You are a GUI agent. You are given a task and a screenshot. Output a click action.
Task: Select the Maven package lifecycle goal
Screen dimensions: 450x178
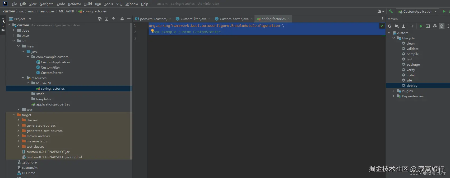pyautogui.click(x=413, y=64)
